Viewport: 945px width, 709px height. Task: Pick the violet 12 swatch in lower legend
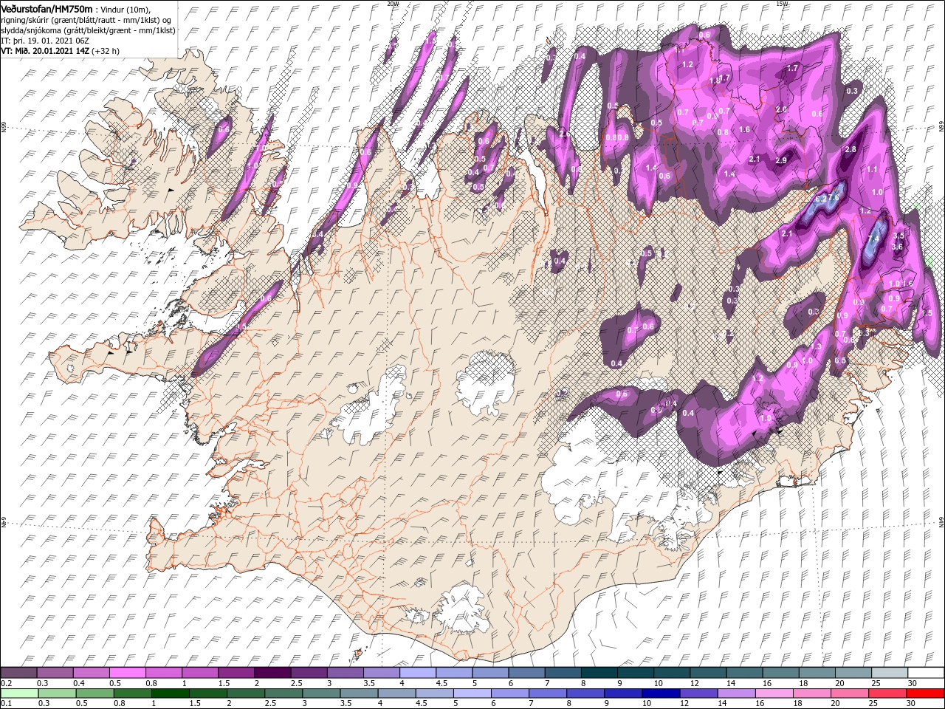coord(698,693)
